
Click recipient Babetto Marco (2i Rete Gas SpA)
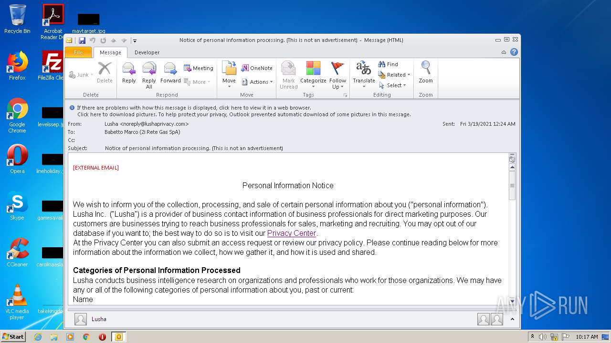(142, 132)
